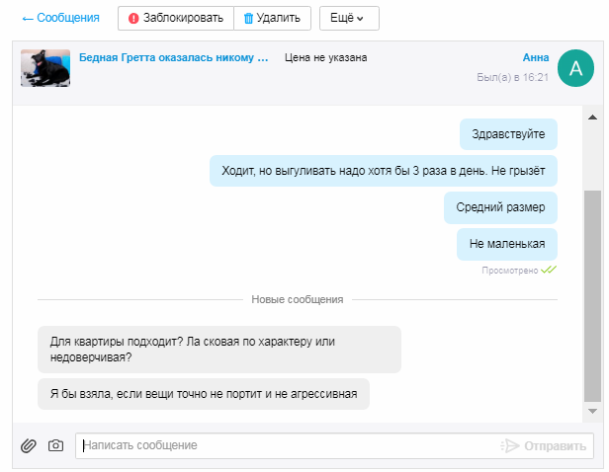Viewport: 609px width, 472px height.
Task: Open the dog listing thumbnail photo
Action: [45, 68]
